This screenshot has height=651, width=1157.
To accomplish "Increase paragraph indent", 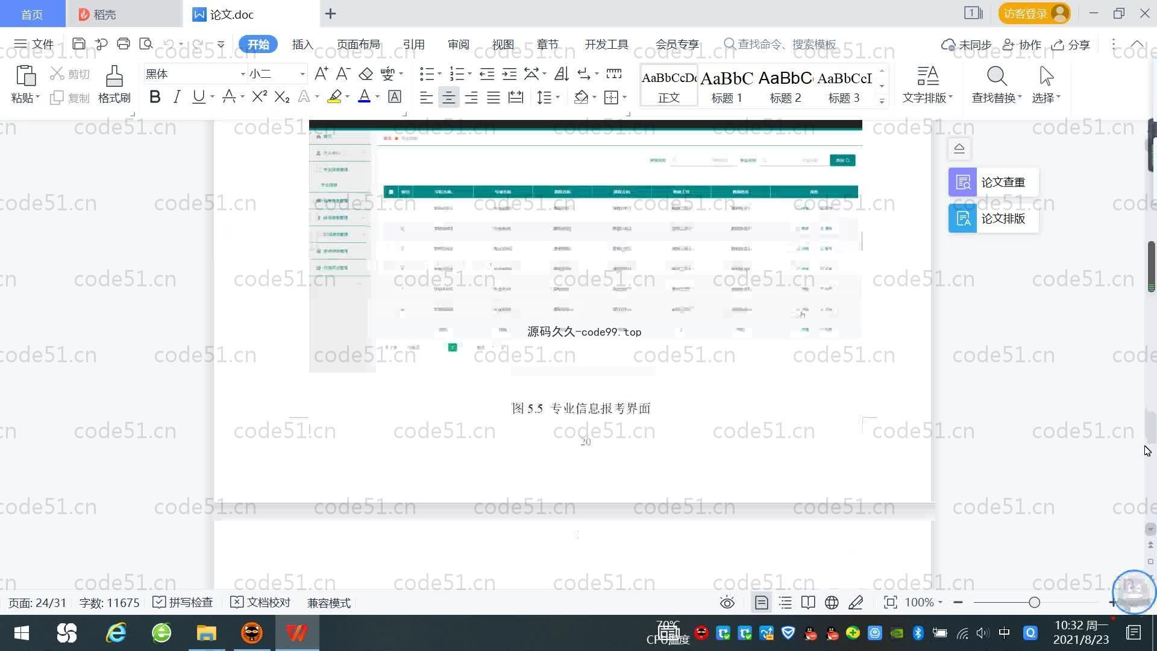I will click(509, 74).
